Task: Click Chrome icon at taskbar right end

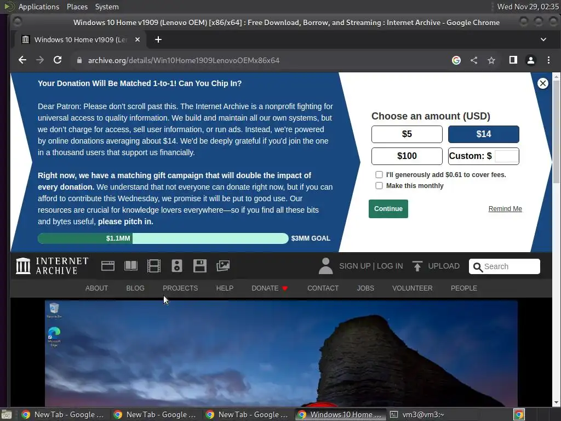Action: click(x=519, y=414)
